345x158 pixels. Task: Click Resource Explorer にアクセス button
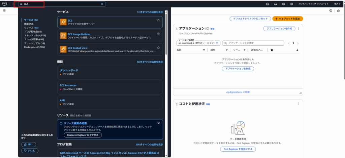coord(83,135)
